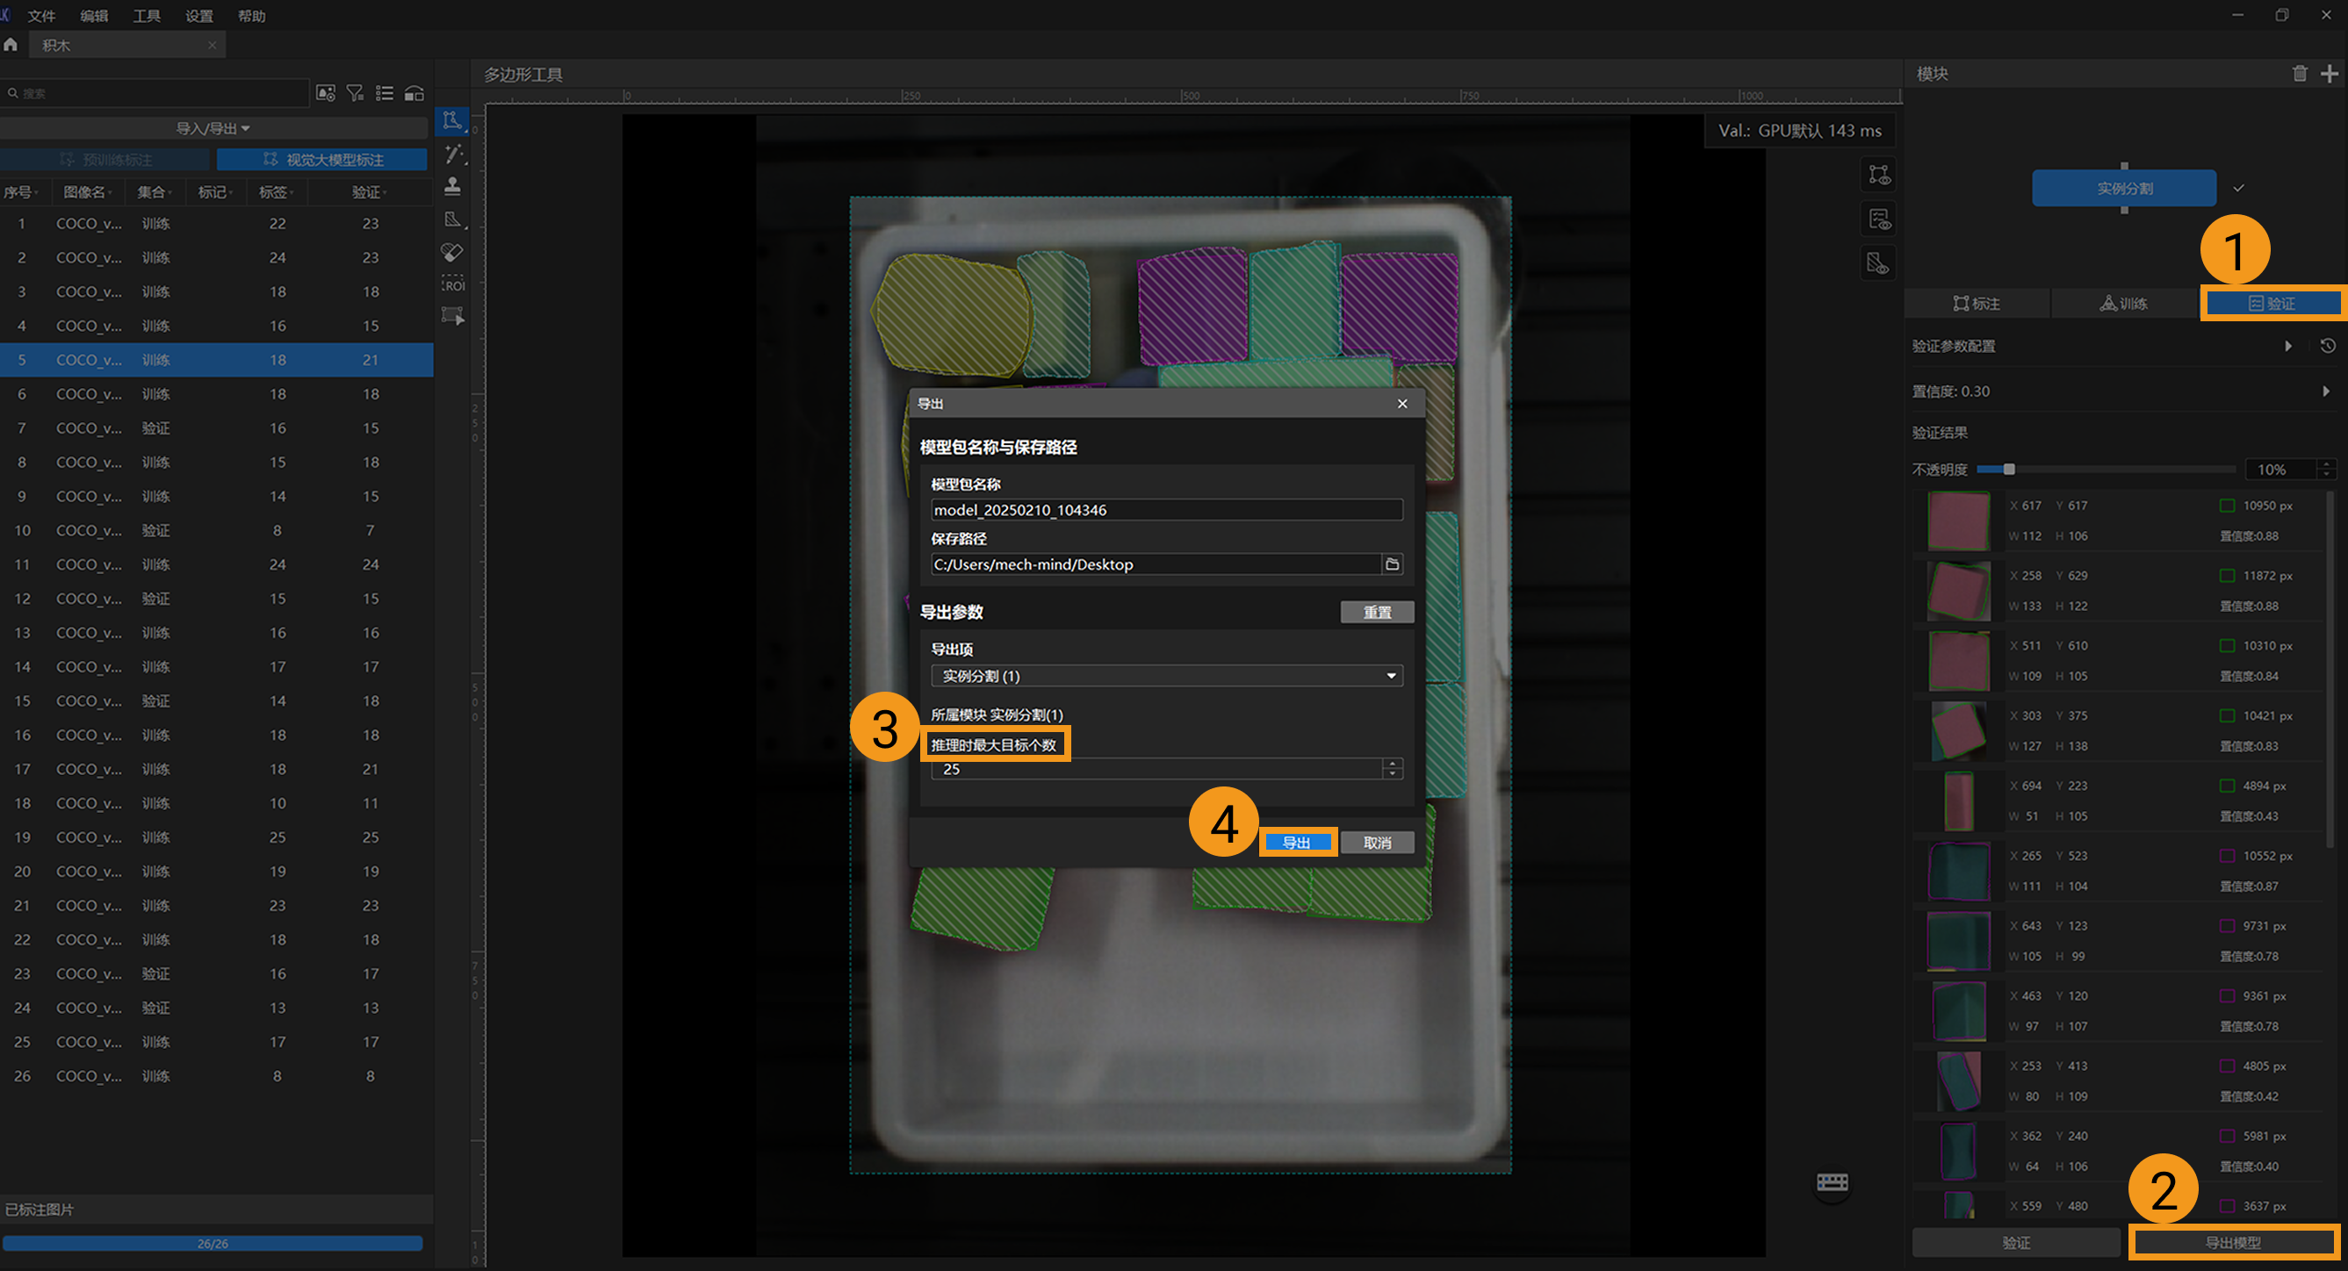The height and width of the screenshot is (1271, 2348).
Task: Adjust the 不透明度 slider handle
Action: click(2009, 470)
